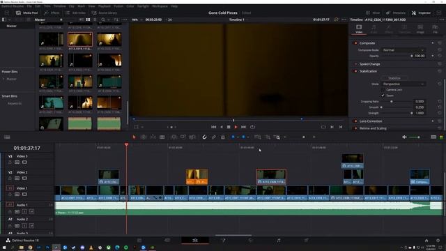Click the Opacity value field

(x=420, y=56)
